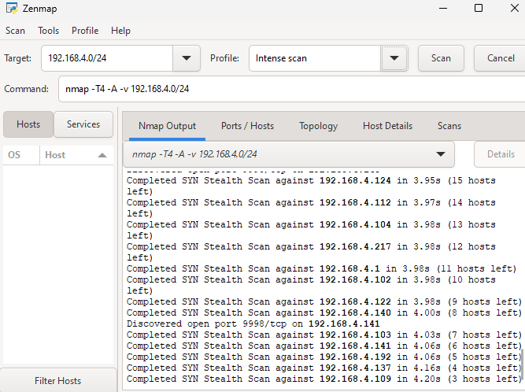Click the Profile label beside the combo box
This screenshot has height=392, width=525.
tap(224, 58)
